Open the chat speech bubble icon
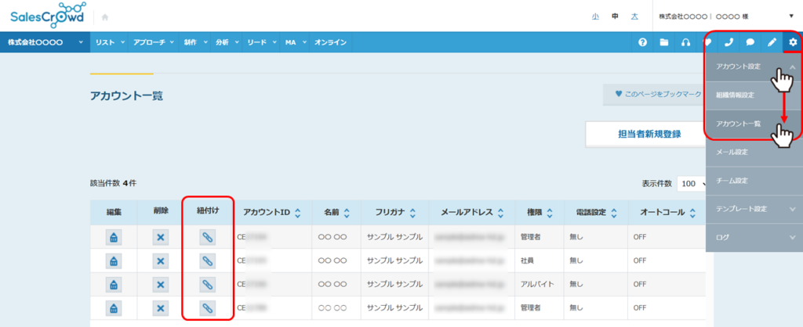 pos(750,42)
